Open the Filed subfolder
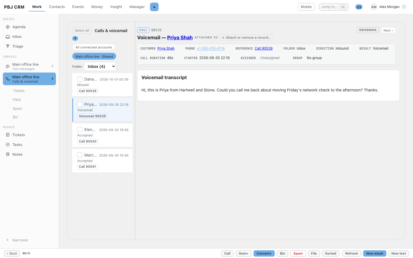The image size is (413, 258). point(17,100)
